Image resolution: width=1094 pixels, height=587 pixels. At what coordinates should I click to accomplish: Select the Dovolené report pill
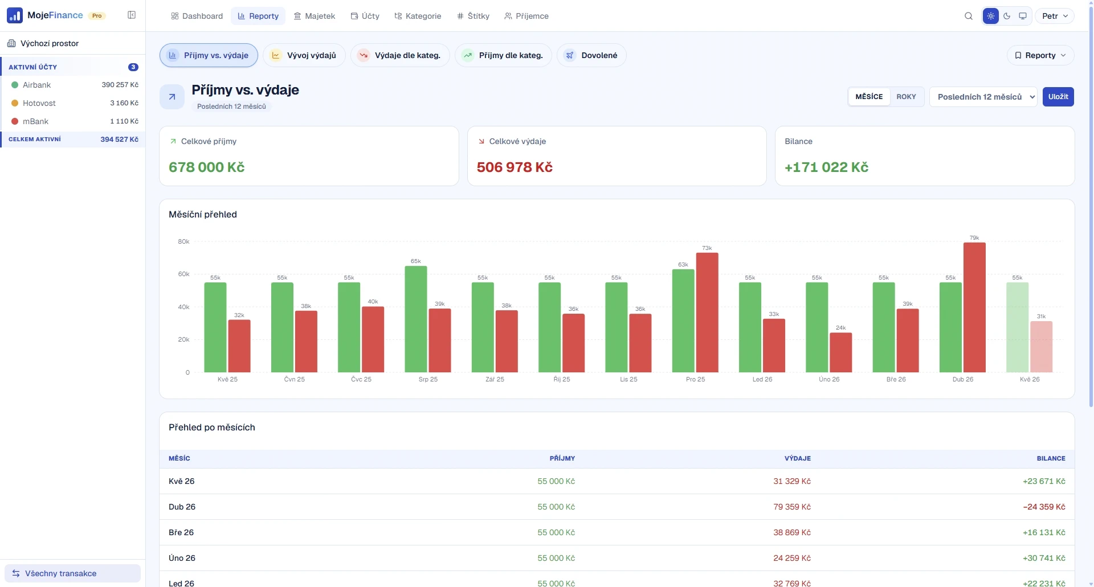591,55
